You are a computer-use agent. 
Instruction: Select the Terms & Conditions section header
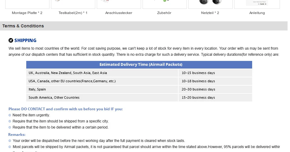pyautogui.click(x=144, y=26)
